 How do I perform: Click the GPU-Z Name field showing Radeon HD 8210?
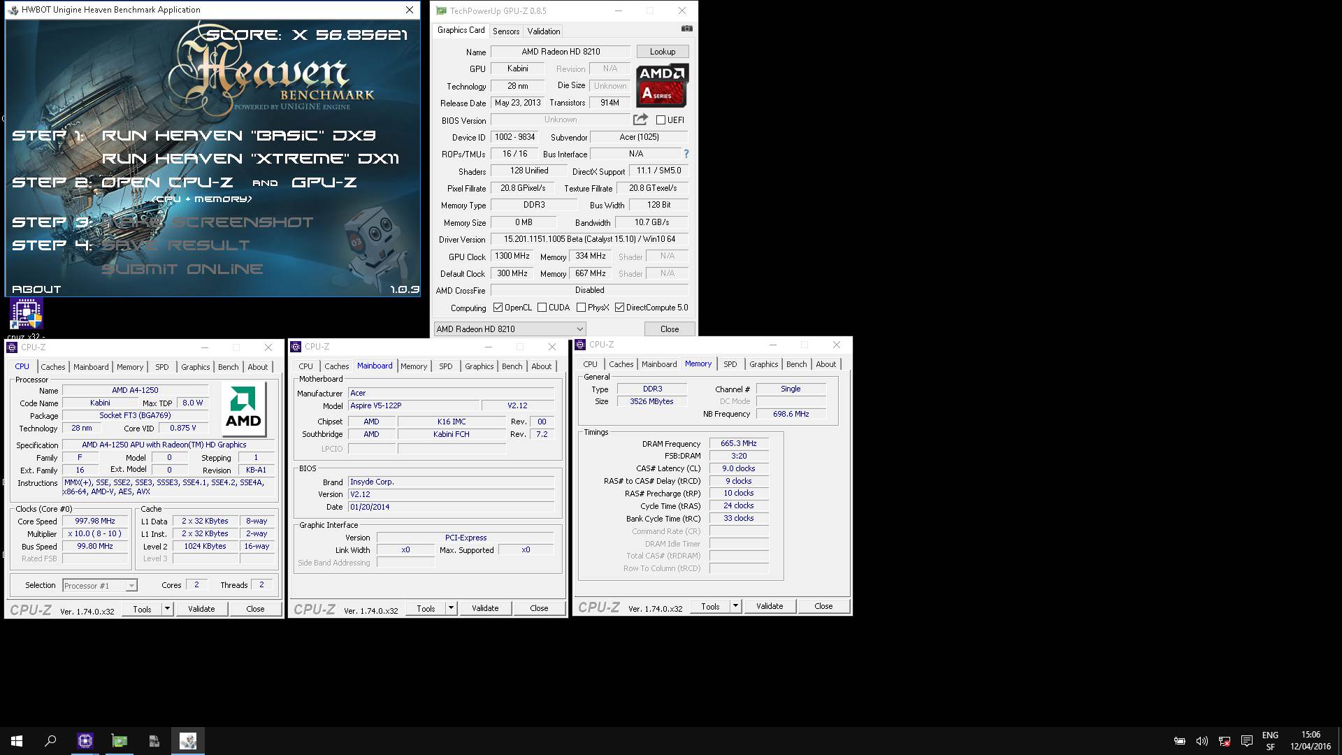[560, 52]
